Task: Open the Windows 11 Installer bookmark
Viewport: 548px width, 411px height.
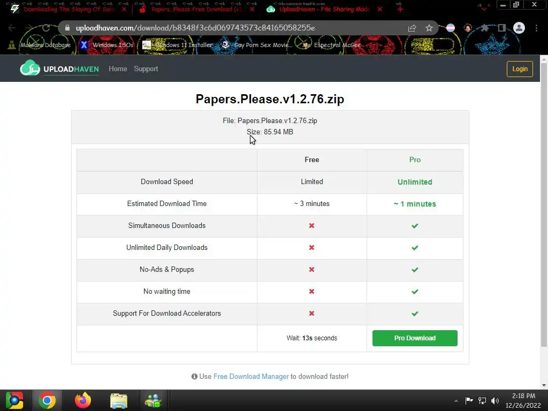Action: coord(178,45)
